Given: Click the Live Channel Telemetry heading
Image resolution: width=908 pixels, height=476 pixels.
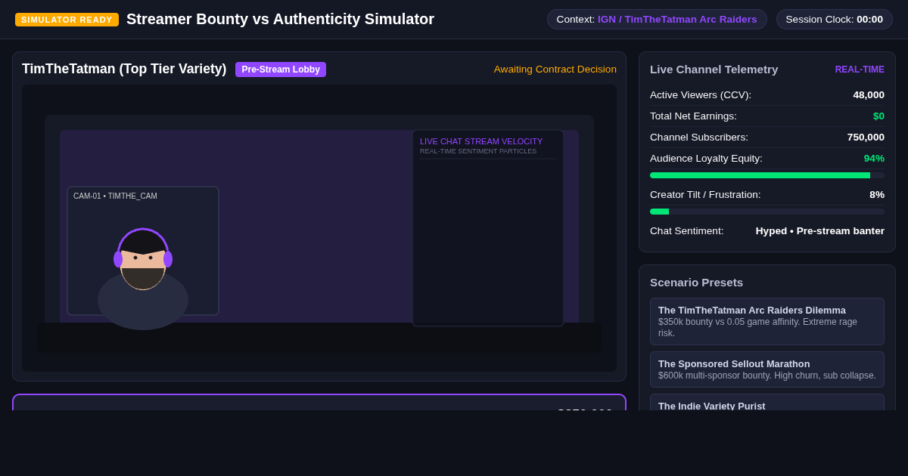Looking at the screenshot, I should pos(714,70).
